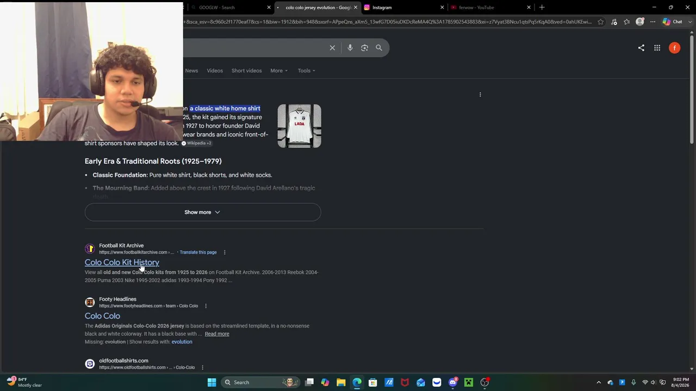Open the Footy Headlines Colo Colo link
The image size is (696, 391).
pos(102,316)
